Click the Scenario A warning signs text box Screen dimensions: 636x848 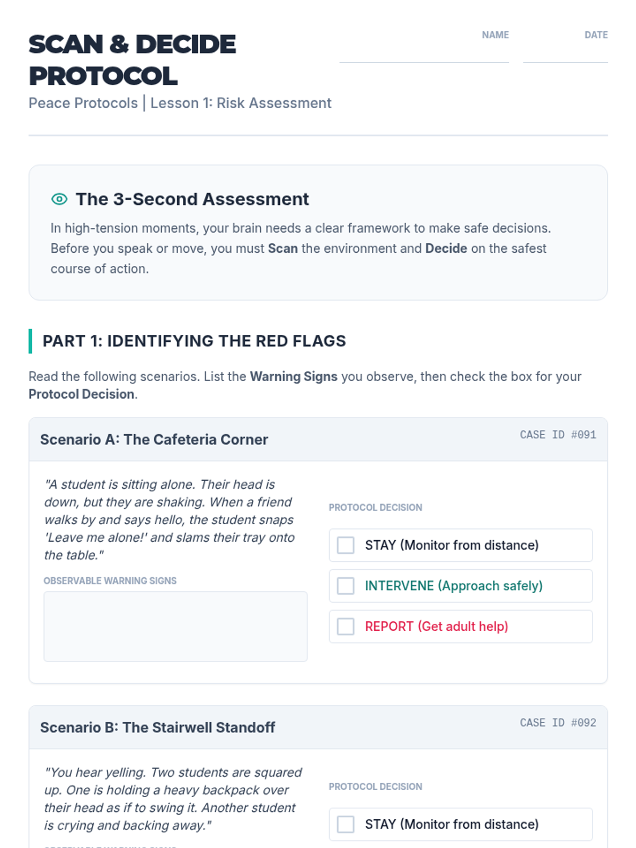pos(175,626)
